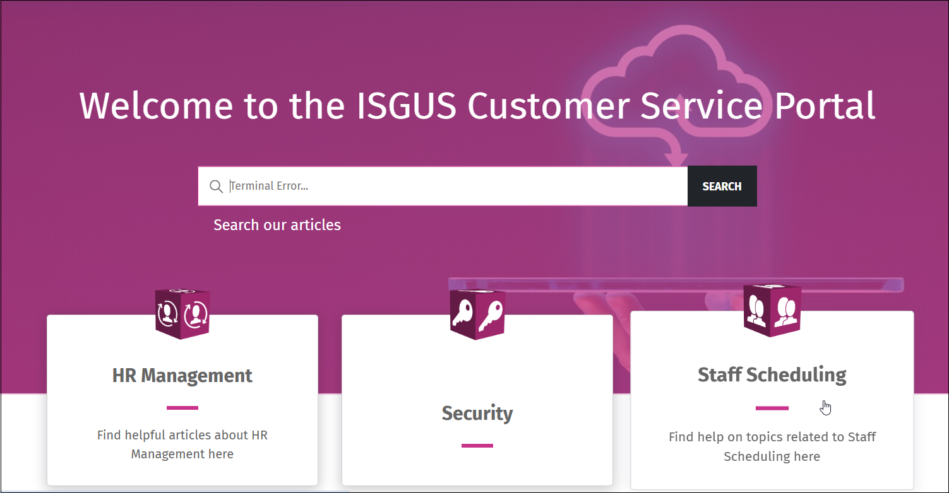Viewport: 949px width, 493px height.
Task: Click 'Find help on topics related to Staff Scheduling'
Action: 772,446
